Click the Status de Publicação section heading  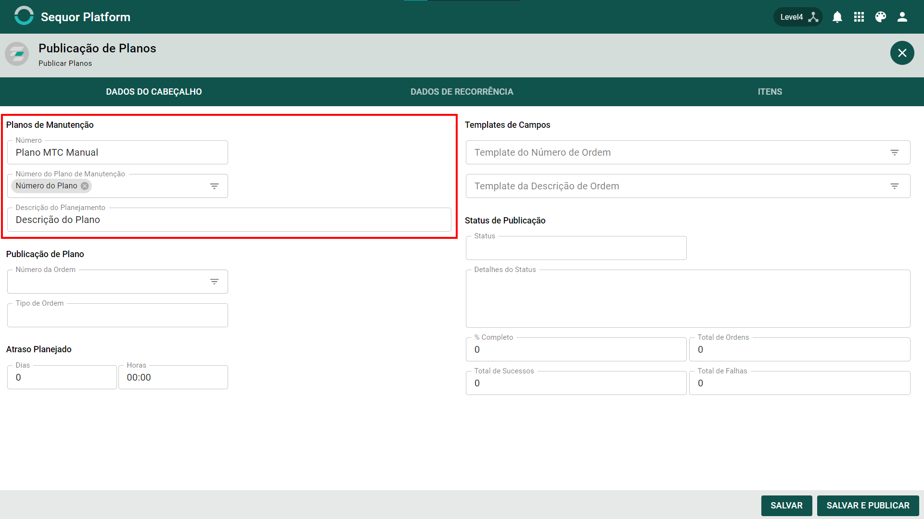pos(505,221)
